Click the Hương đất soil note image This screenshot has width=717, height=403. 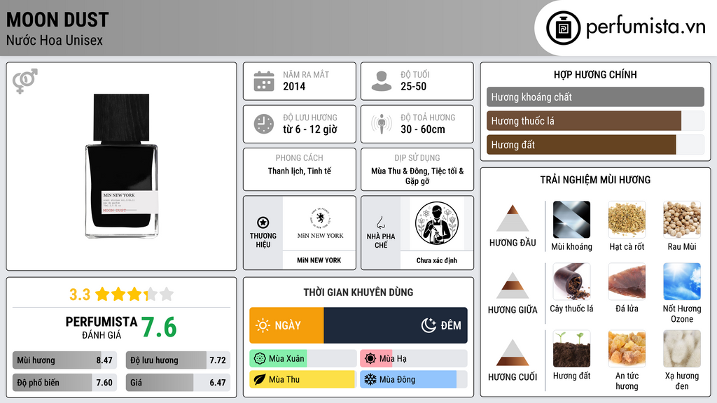click(571, 348)
